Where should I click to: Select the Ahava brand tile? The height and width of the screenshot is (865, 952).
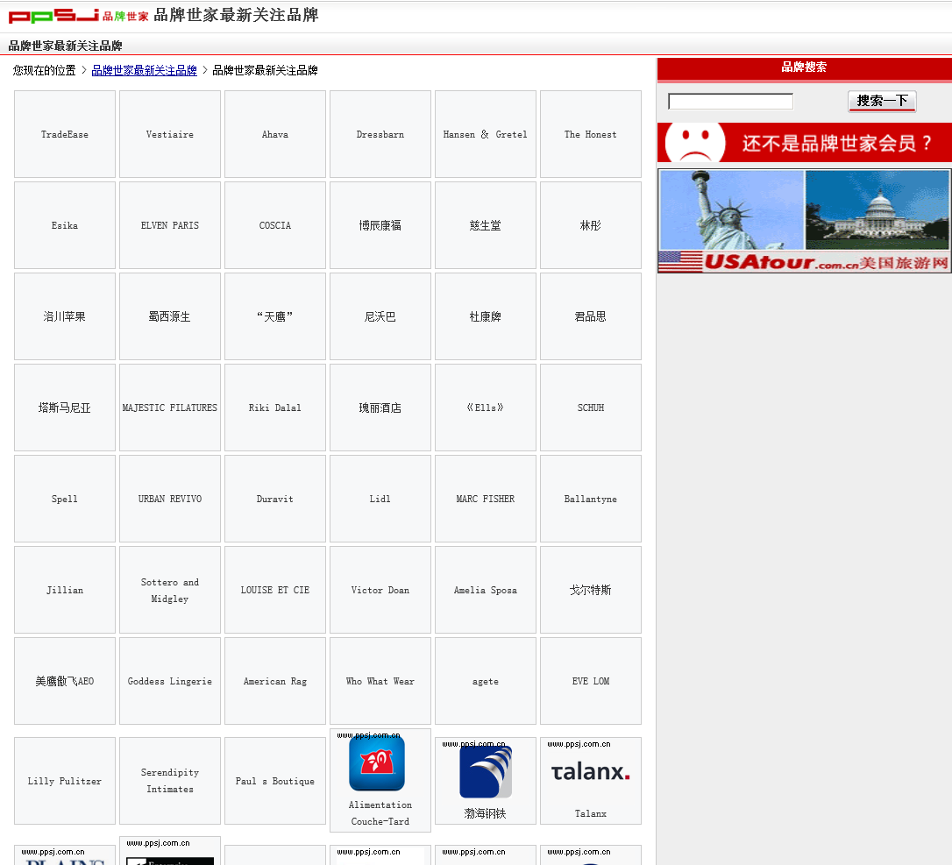pyautogui.click(x=275, y=134)
